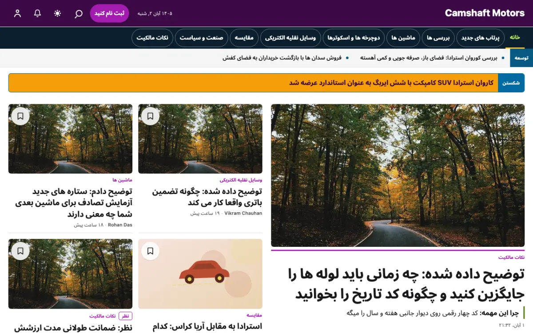The width and height of the screenshot is (533, 333).
Task: Bookmark the long warranty opinion article card
Action: [20, 251]
